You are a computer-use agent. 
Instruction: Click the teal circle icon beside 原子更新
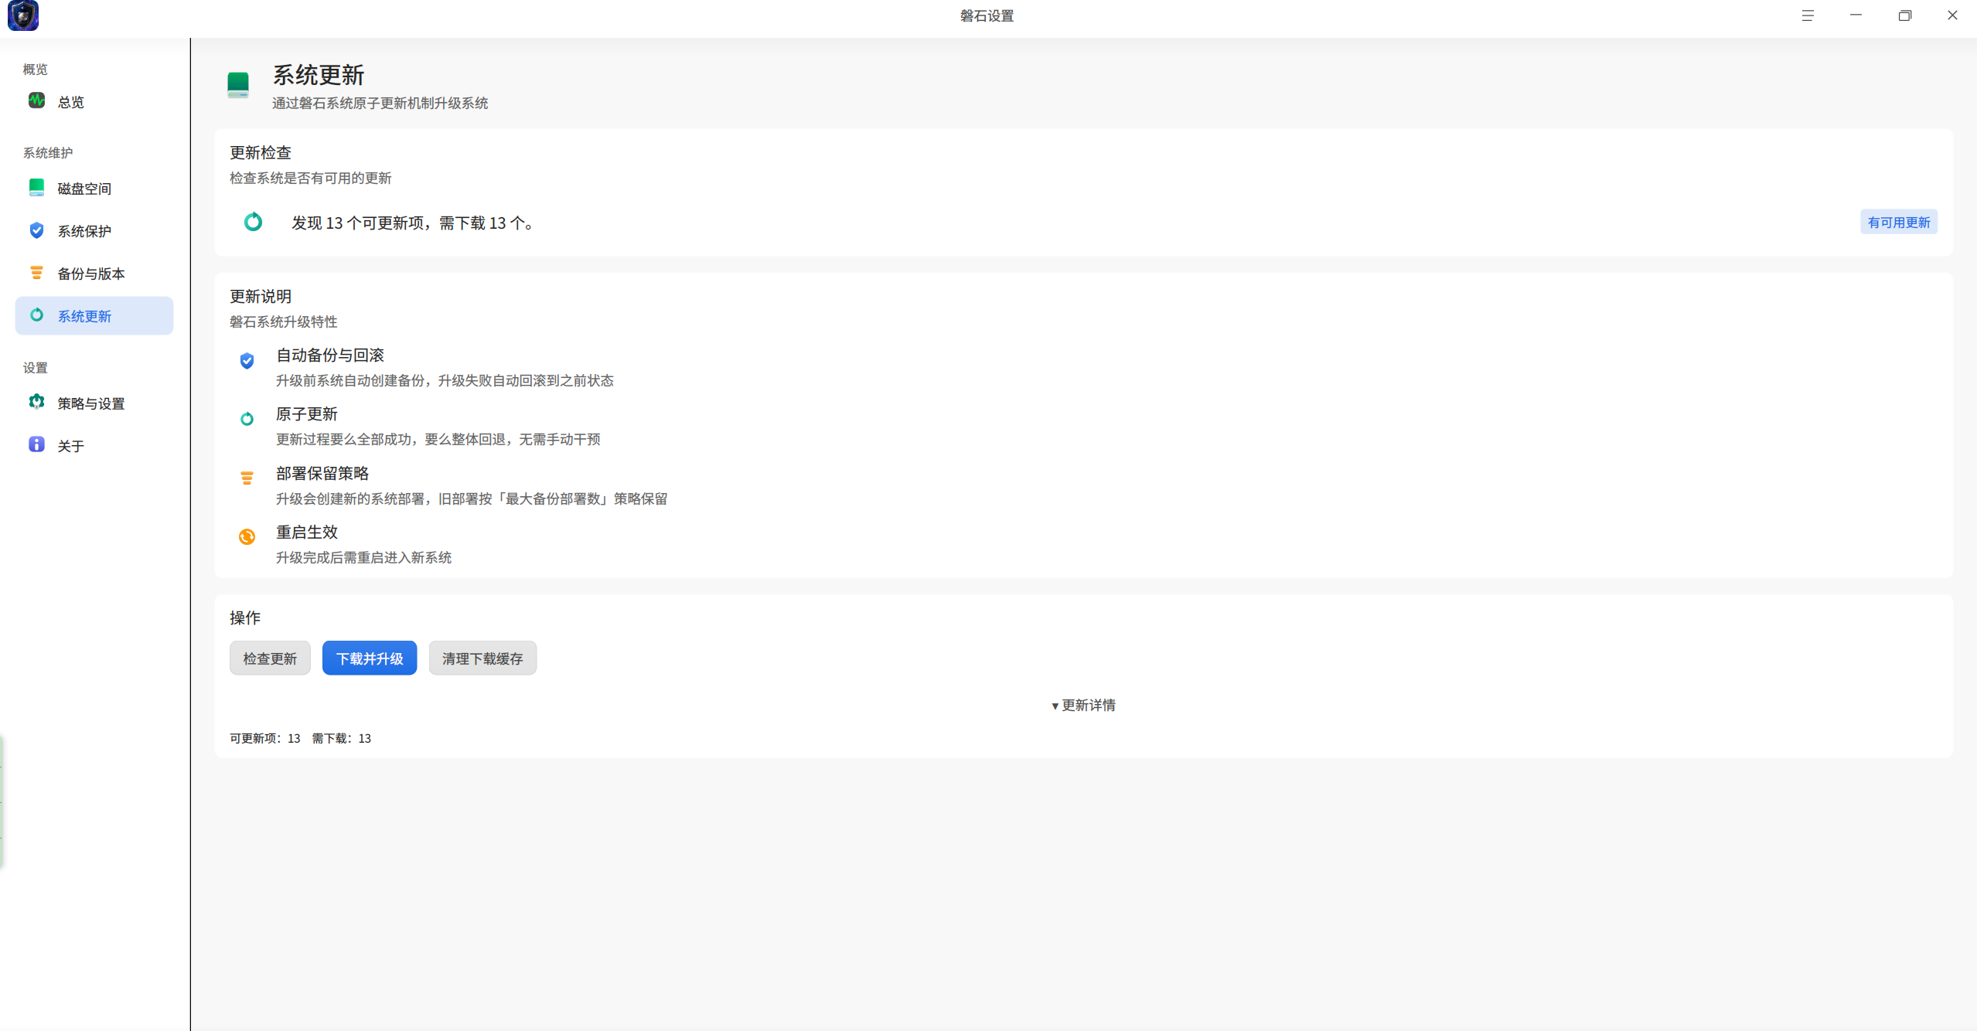247,419
